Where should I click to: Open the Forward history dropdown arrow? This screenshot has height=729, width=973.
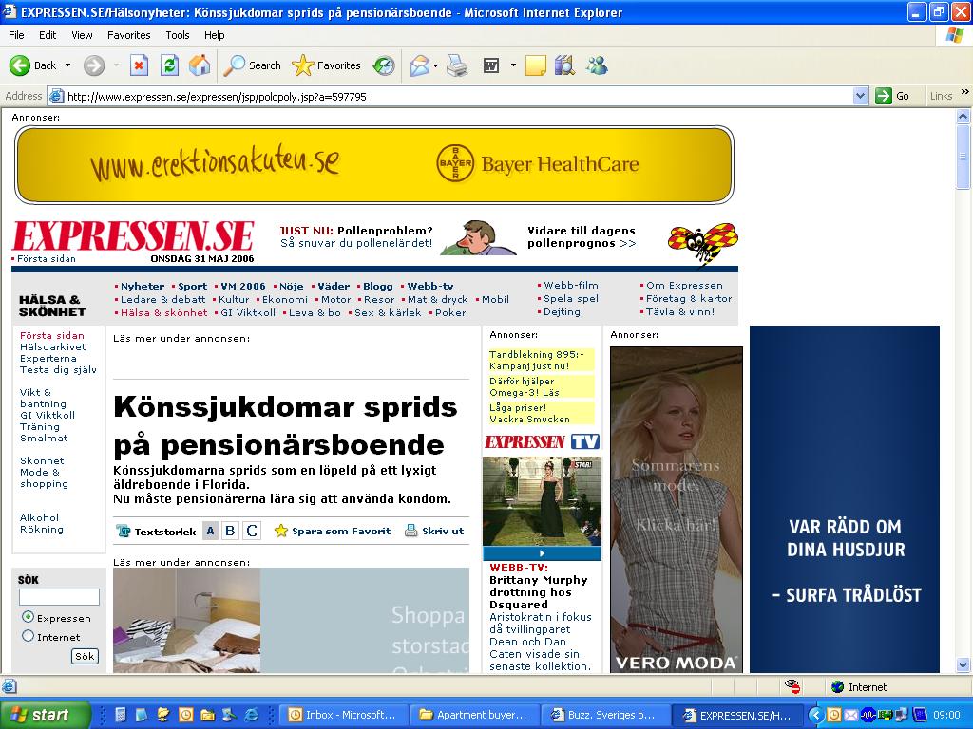[x=116, y=65]
